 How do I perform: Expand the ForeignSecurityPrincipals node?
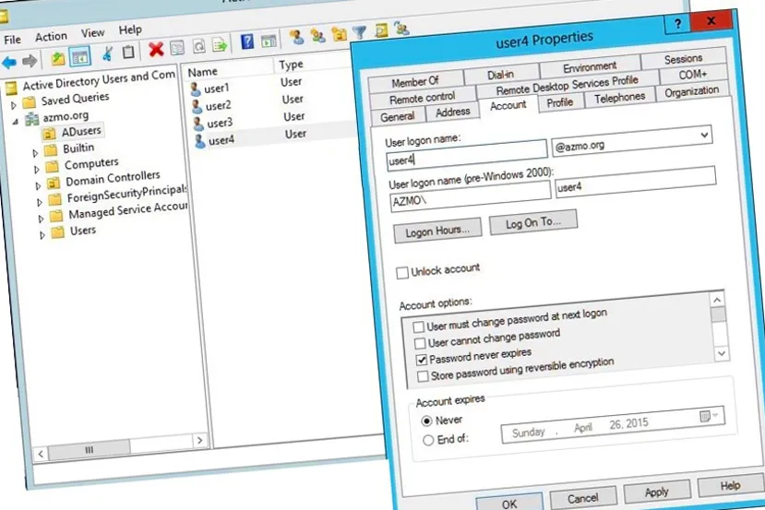40,202
